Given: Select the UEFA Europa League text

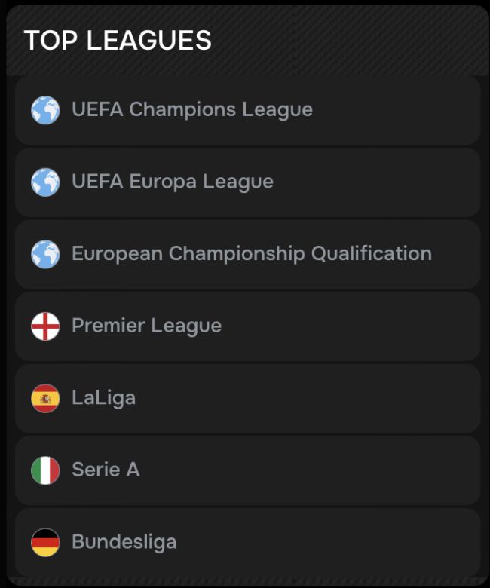Looking at the screenshot, I should point(172,182).
